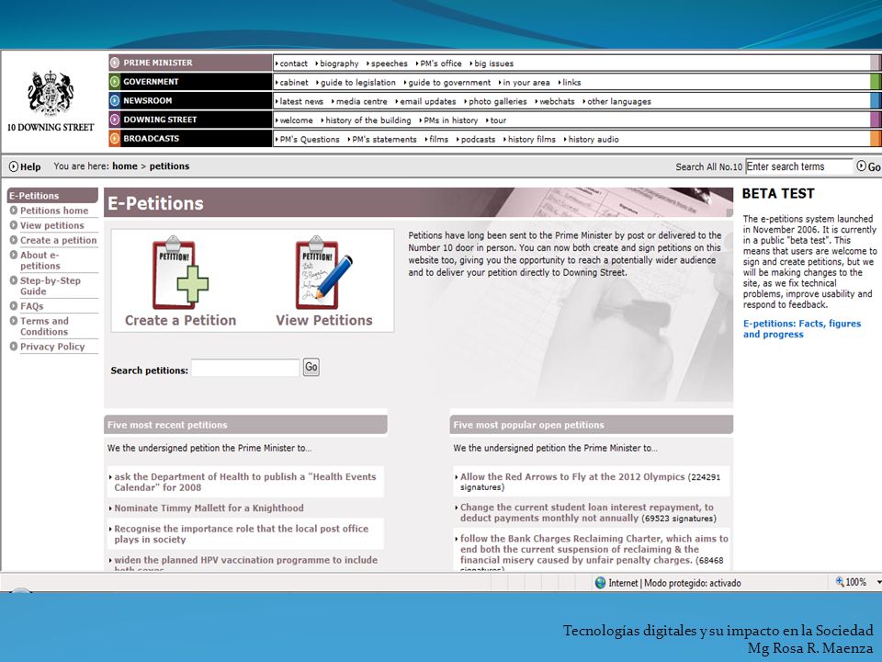Open the in your area link
882x662 pixels.
coord(526,82)
